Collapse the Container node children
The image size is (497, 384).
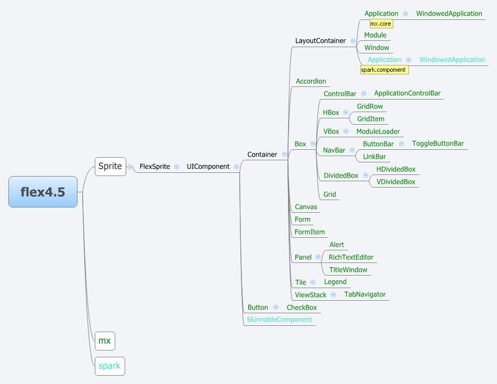(284, 155)
